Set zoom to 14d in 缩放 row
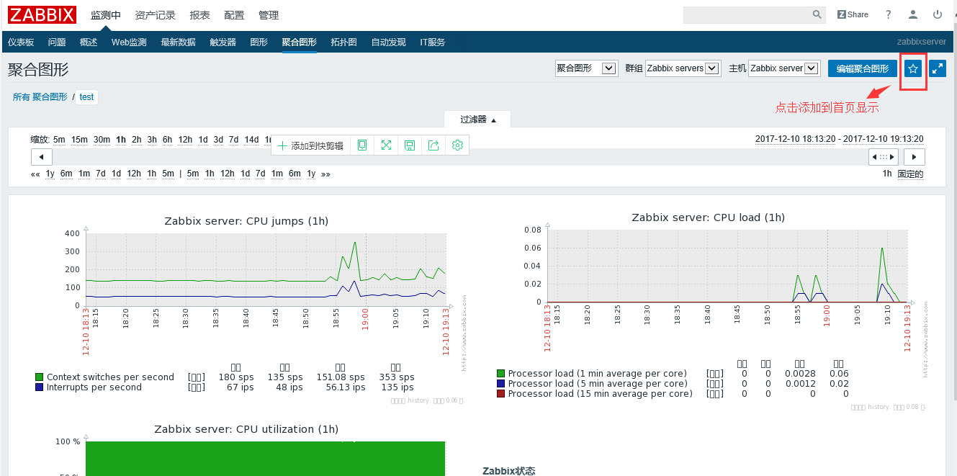This screenshot has width=957, height=476. tap(251, 140)
